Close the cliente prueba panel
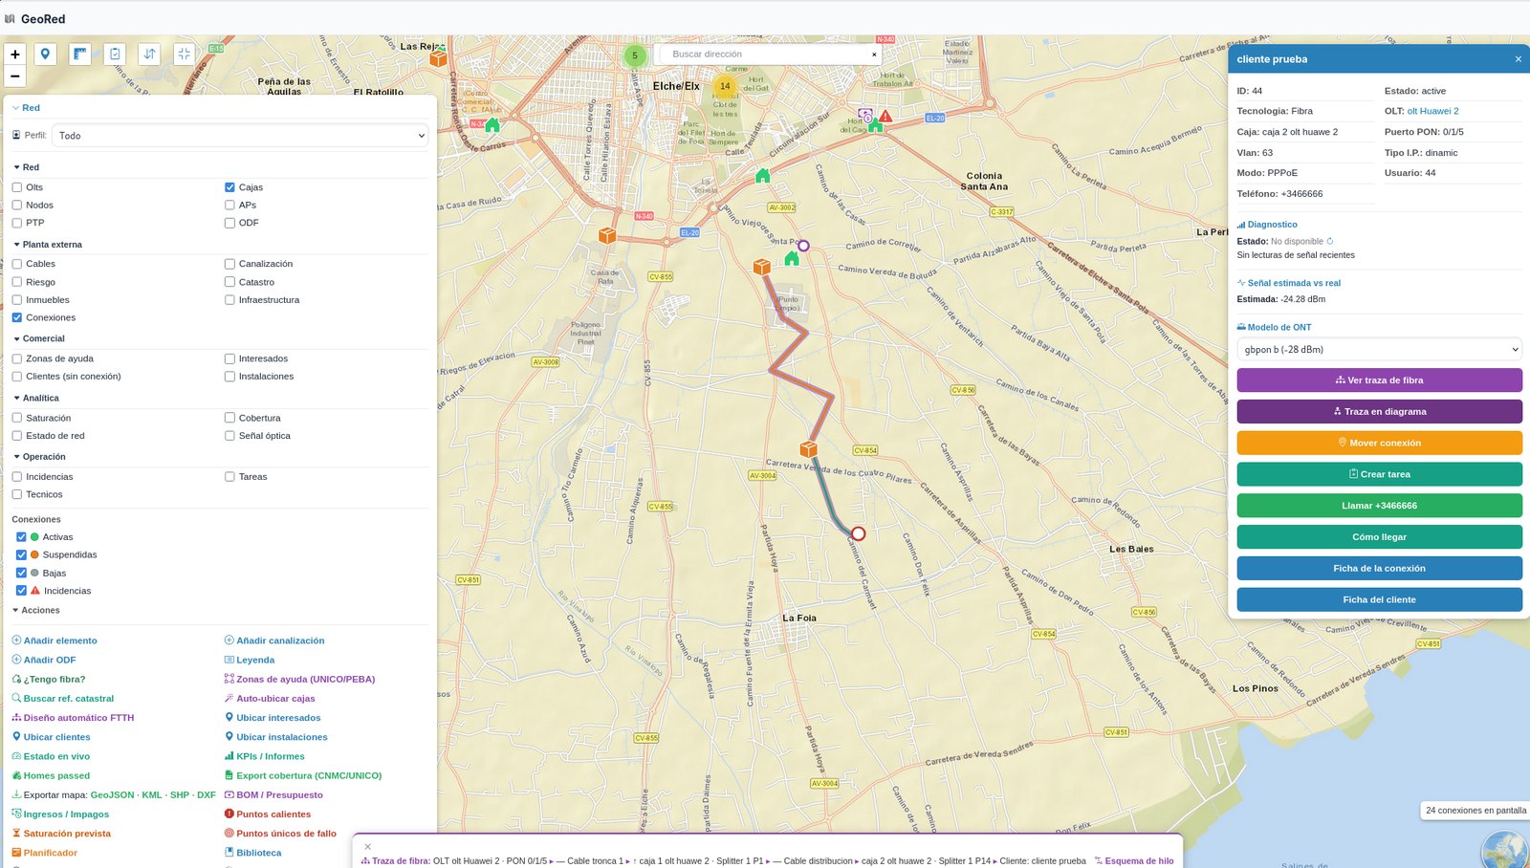This screenshot has height=868, width=1530. click(x=1518, y=59)
